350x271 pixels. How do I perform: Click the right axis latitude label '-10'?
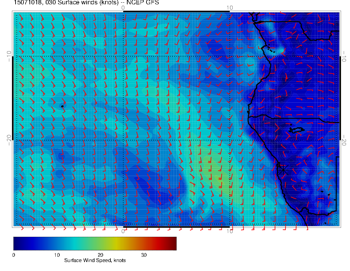(344, 56)
